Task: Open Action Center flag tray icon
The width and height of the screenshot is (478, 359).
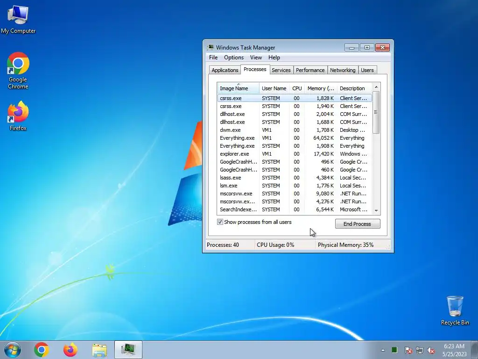Action: [408, 350]
